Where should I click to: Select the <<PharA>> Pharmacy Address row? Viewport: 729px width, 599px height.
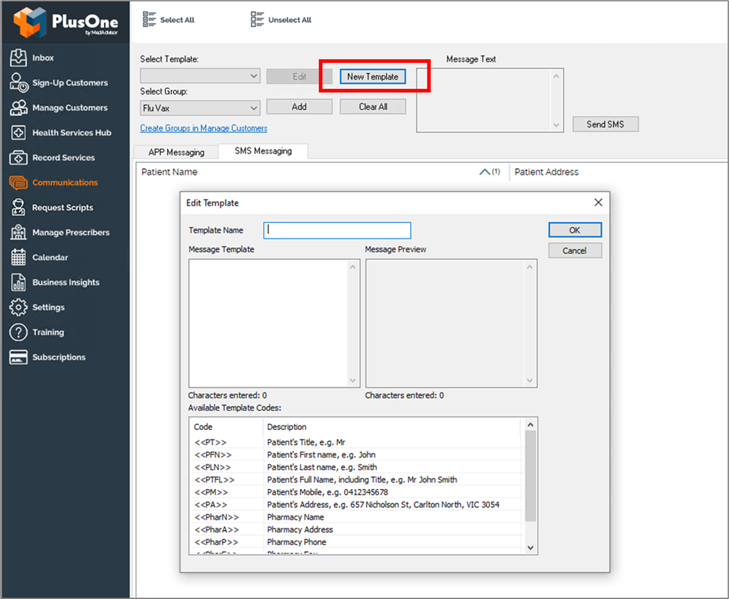click(x=356, y=529)
